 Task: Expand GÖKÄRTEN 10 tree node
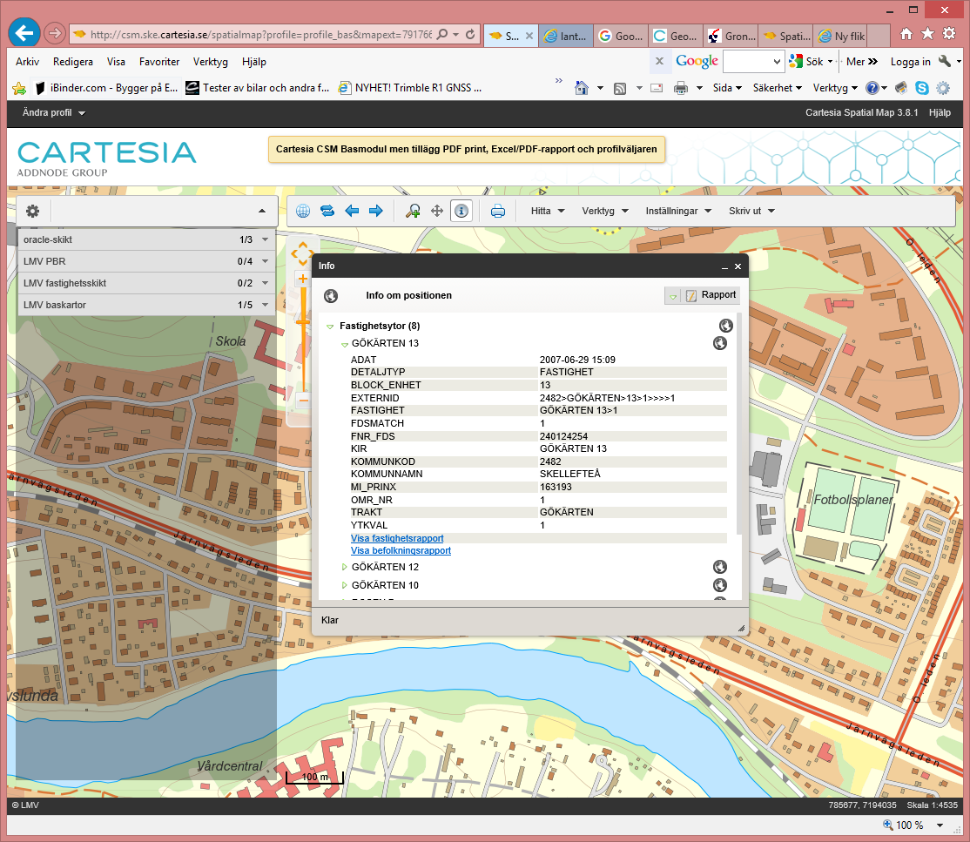[x=345, y=584]
